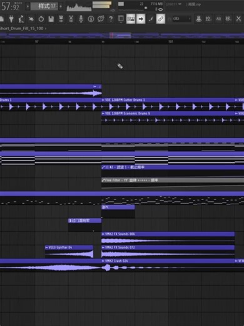Click the highlighted region in playlist overview bar
This screenshot has height=326, width=244.
(120, 36)
